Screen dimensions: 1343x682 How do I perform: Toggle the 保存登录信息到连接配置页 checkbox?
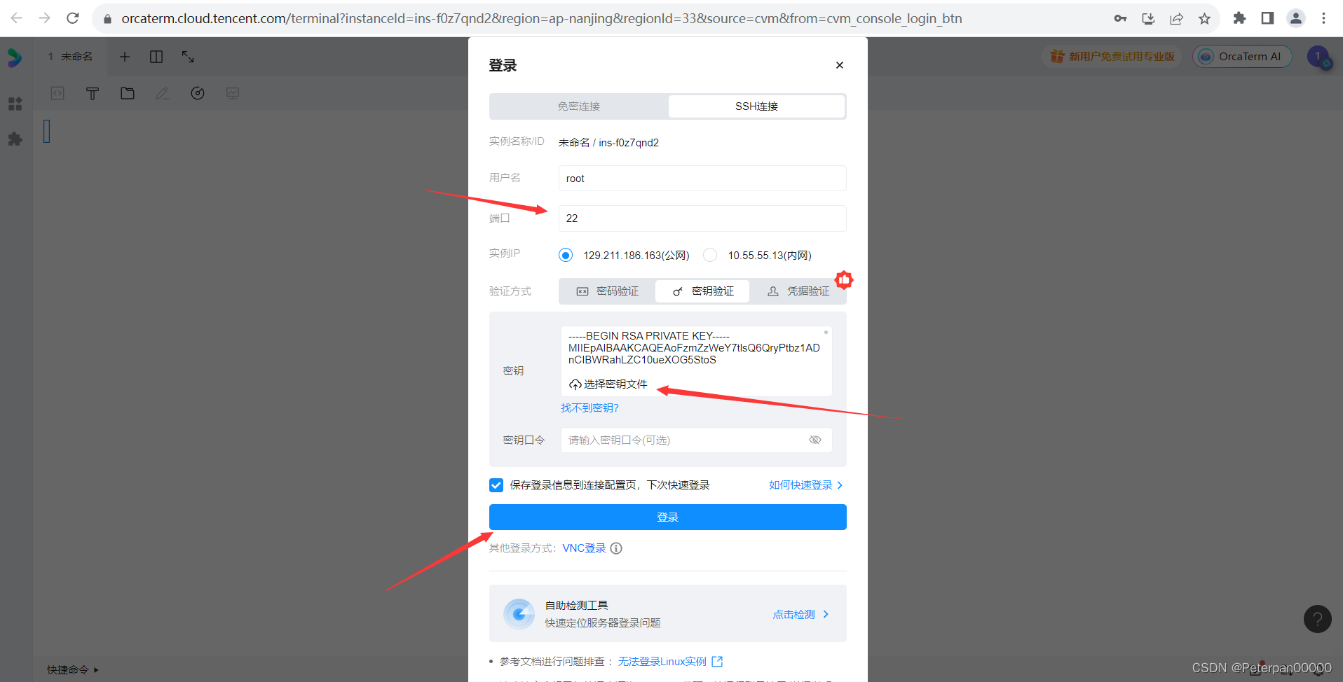(x=496, y=485)
